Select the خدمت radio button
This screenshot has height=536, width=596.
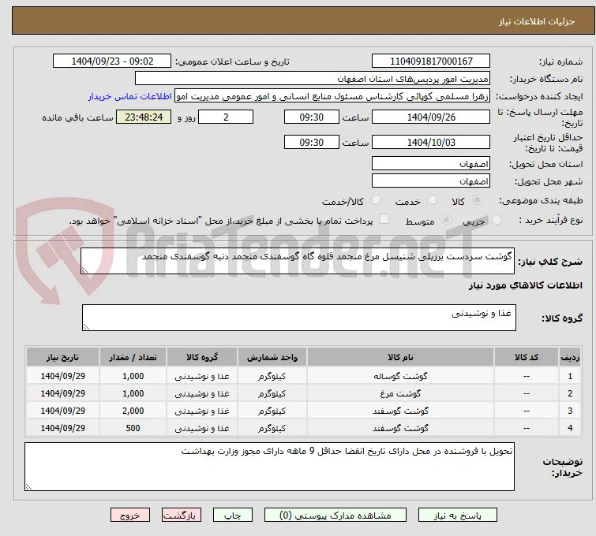click(x=432, y=200)
